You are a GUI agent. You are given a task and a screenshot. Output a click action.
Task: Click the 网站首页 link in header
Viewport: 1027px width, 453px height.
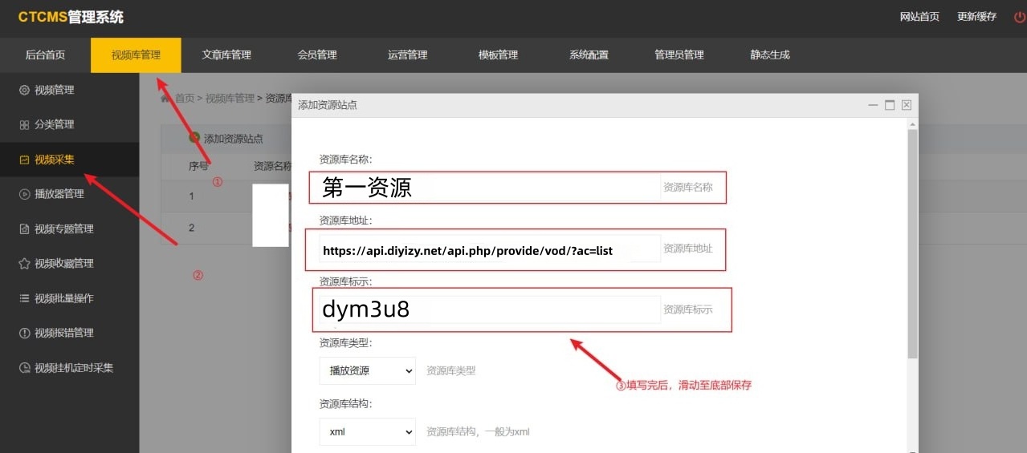(x=919, y=17)
